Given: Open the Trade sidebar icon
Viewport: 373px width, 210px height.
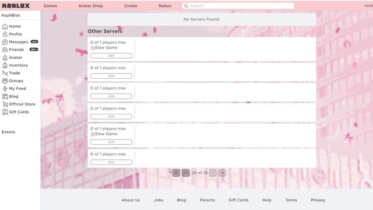Looking at the screenshot, I should pyautogui.click(x=5, y=73).
